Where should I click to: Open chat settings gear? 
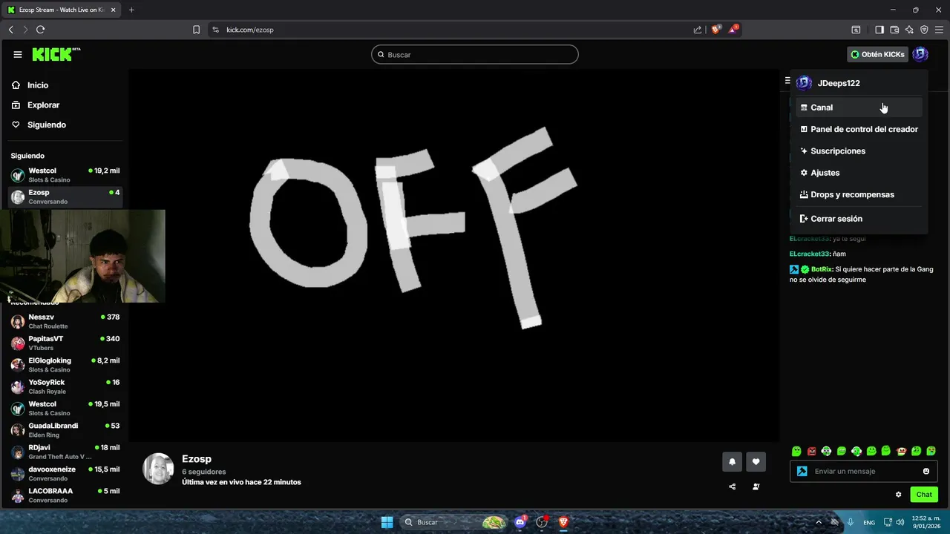pyautogui.click(x=898, y=495)
